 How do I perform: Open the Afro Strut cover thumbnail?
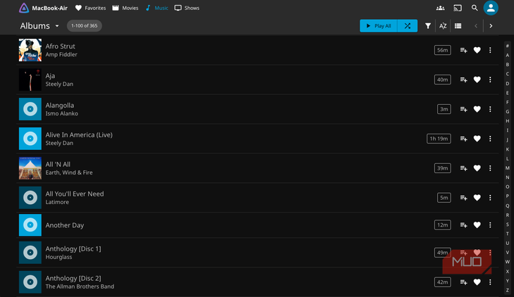tap(30, 50)
